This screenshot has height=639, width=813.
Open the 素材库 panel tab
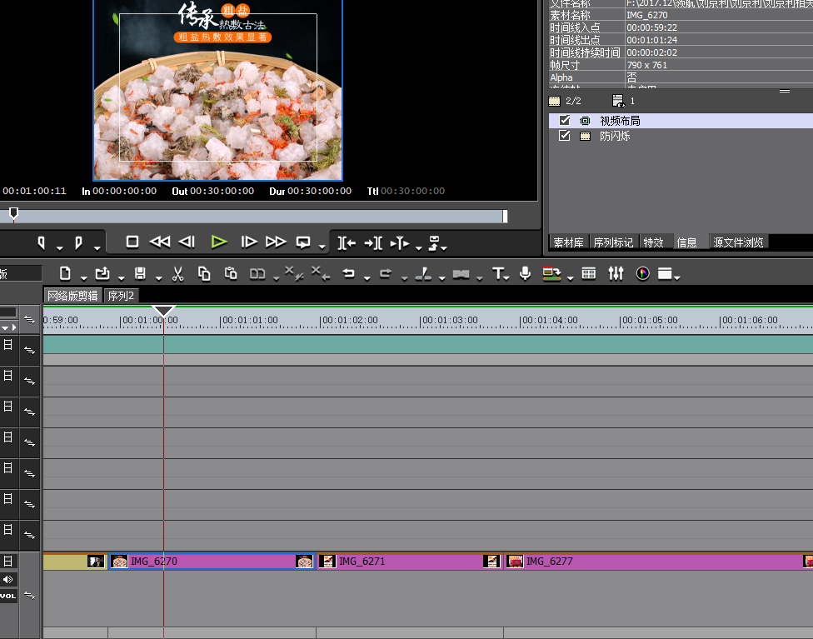[568, 242]
